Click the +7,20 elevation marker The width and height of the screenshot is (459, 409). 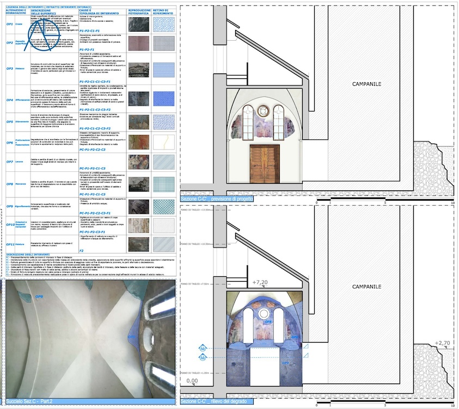262,283
